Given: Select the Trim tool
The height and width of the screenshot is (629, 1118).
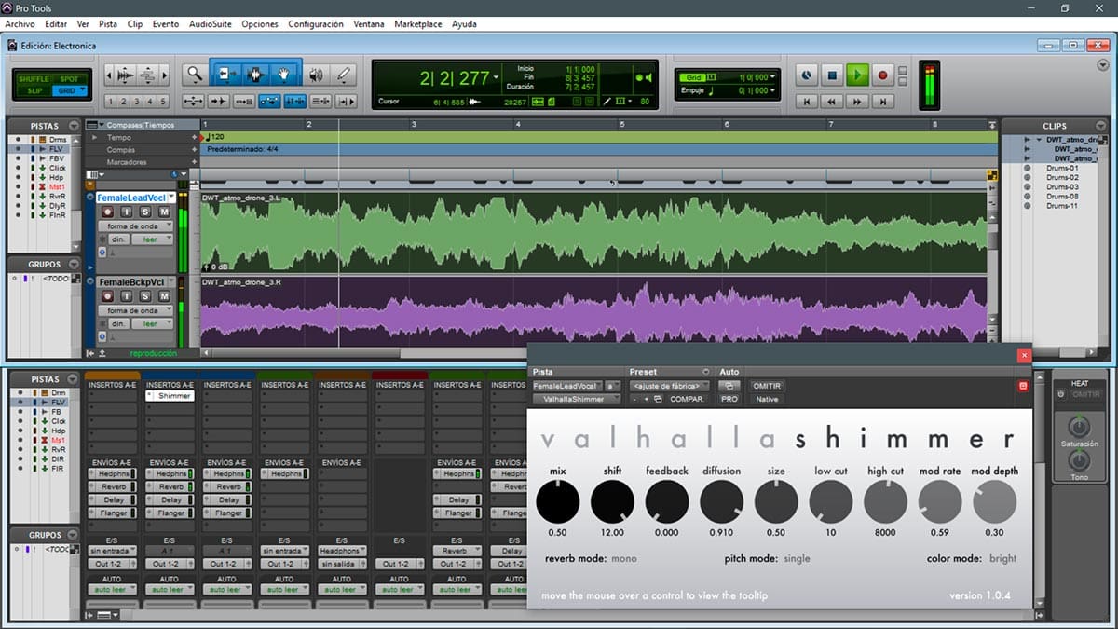Looking at the screenshot, I should 225,75.
